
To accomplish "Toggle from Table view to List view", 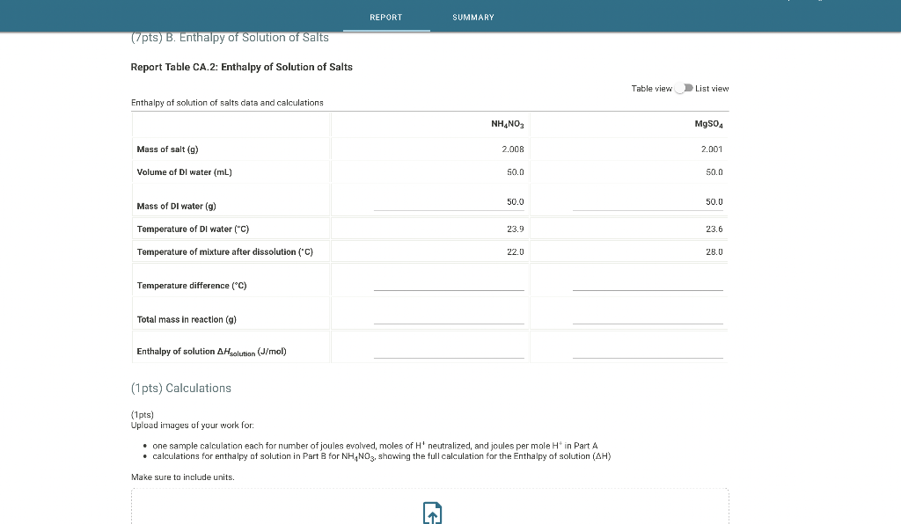I will pyautogui.click(x=683, y=88).
